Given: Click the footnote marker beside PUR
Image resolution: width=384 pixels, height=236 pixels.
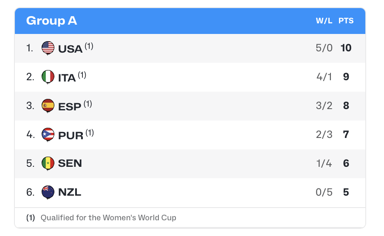Looking at the screenshot, I should point(90,132).
